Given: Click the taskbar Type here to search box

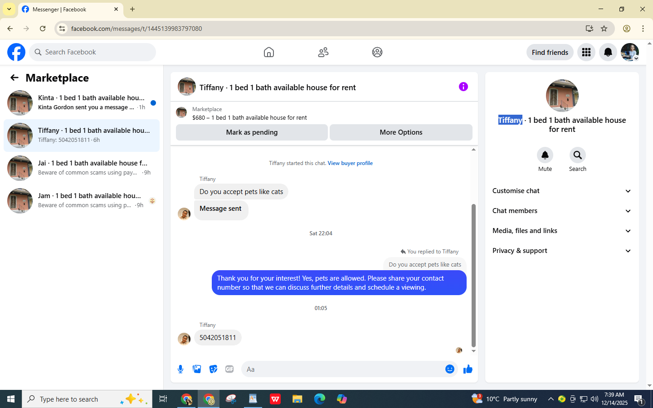Looking at the screenshot, I should 87,399.
